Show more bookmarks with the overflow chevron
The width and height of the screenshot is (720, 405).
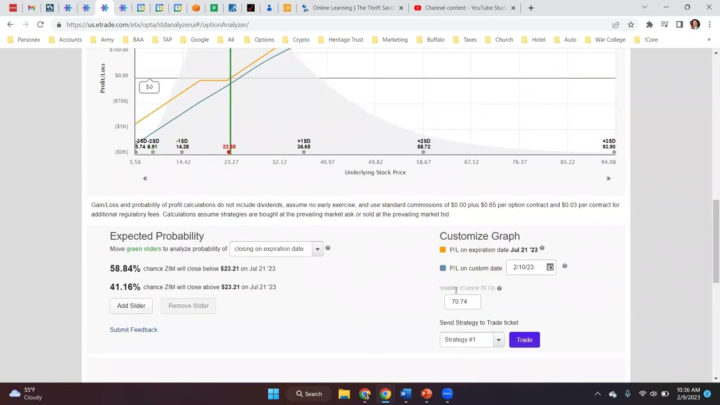[x=709, y=39]
